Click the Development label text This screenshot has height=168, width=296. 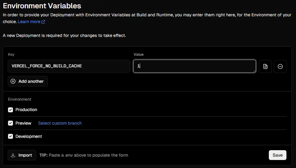click(29, 136)
